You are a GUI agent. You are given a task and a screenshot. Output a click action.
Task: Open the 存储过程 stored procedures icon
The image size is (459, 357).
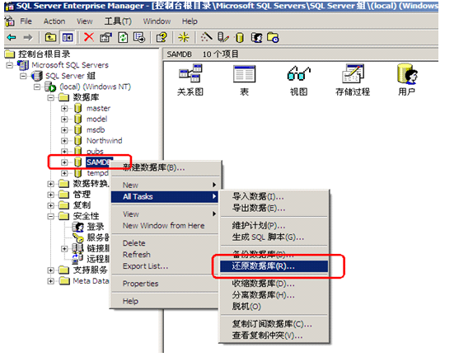353,73
